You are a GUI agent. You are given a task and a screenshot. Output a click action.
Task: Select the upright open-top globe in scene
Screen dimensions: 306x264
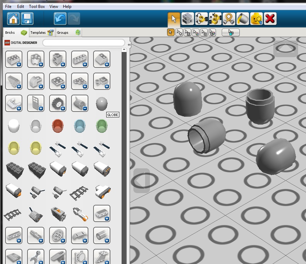point(260,106)
